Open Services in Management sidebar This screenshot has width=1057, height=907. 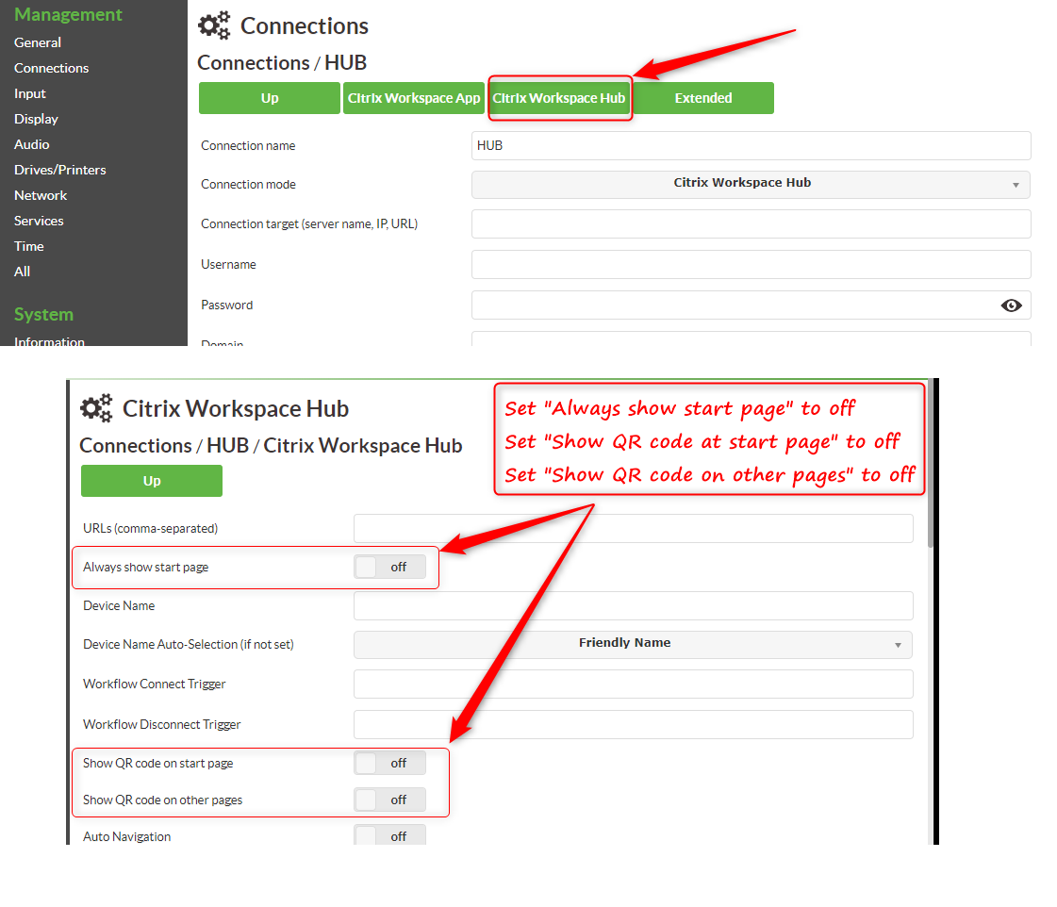[x=39, y=221]
